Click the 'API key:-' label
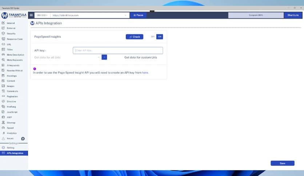Image resolution: width=304 pixels, height=176 pixels. point(40,51)
